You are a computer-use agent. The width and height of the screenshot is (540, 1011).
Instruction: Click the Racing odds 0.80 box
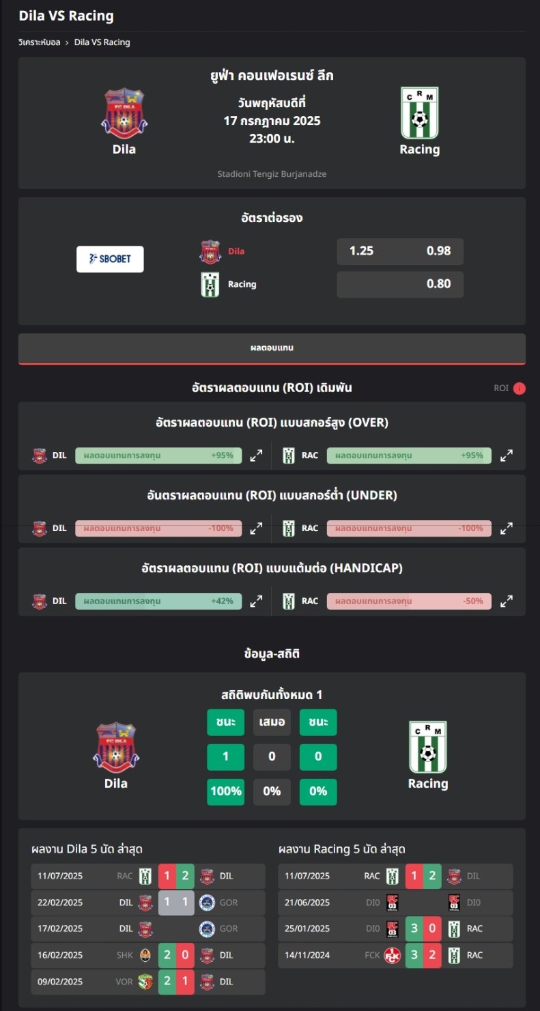pos(400,284)
